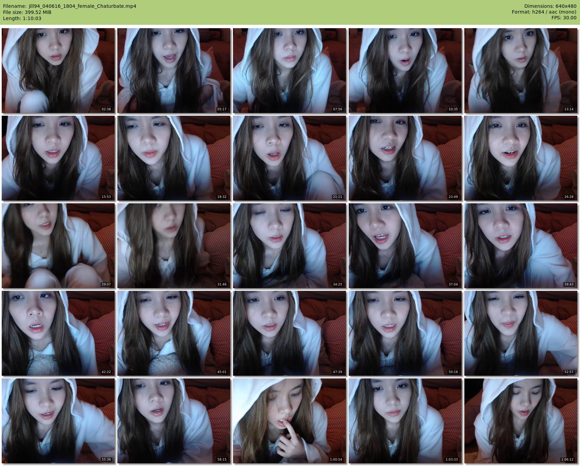Click the Length 1:10:03 text

(22, 18)
